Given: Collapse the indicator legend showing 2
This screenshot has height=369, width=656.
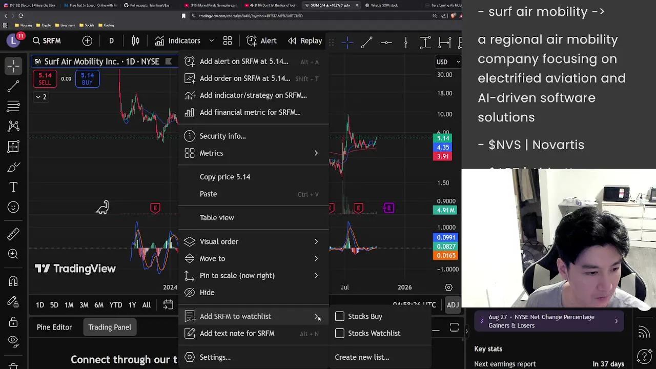Looking at the screenshot, I should click(x=41, y=97).
